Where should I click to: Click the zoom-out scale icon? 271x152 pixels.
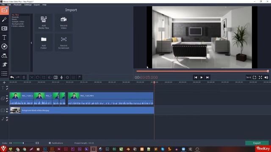(11, 143)
